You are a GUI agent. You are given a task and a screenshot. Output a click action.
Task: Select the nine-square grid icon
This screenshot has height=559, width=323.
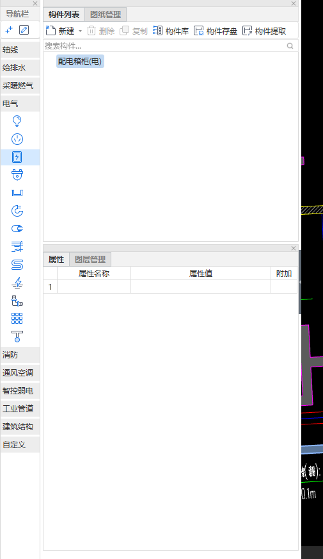[x=17, y=319]
